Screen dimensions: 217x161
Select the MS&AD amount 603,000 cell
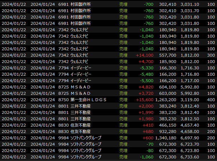[x=168, y=93]
